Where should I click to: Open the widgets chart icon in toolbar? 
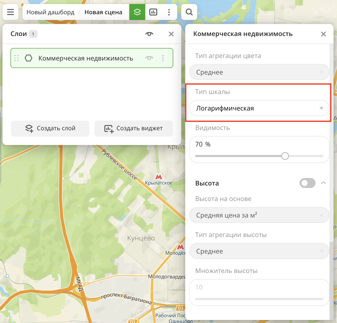pos(153,12)
